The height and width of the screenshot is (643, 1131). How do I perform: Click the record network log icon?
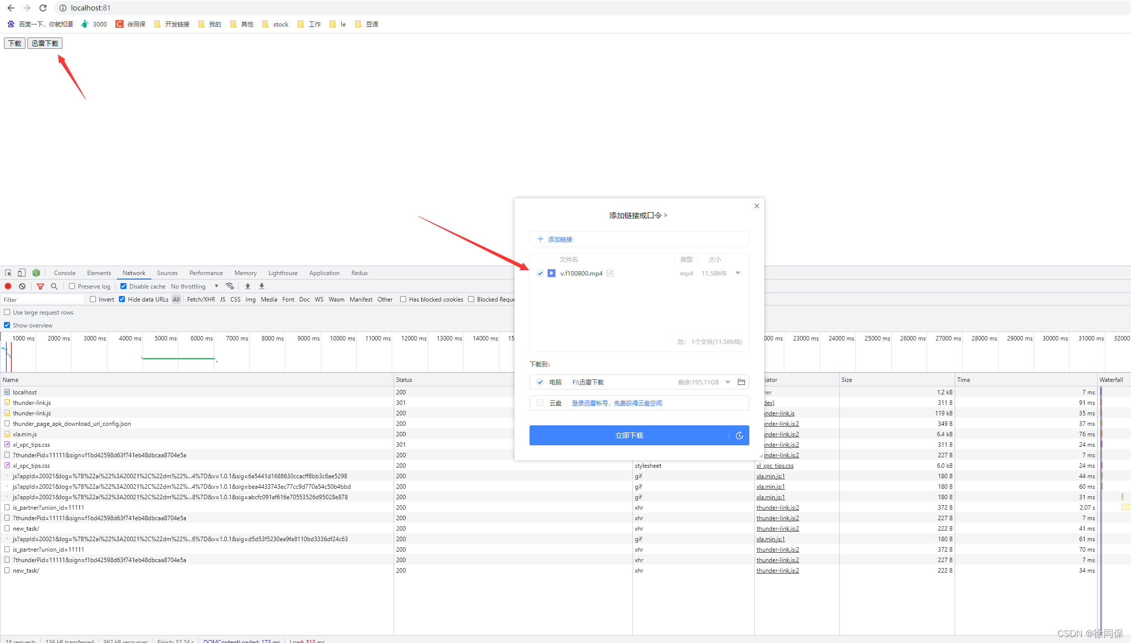point(8,286)
